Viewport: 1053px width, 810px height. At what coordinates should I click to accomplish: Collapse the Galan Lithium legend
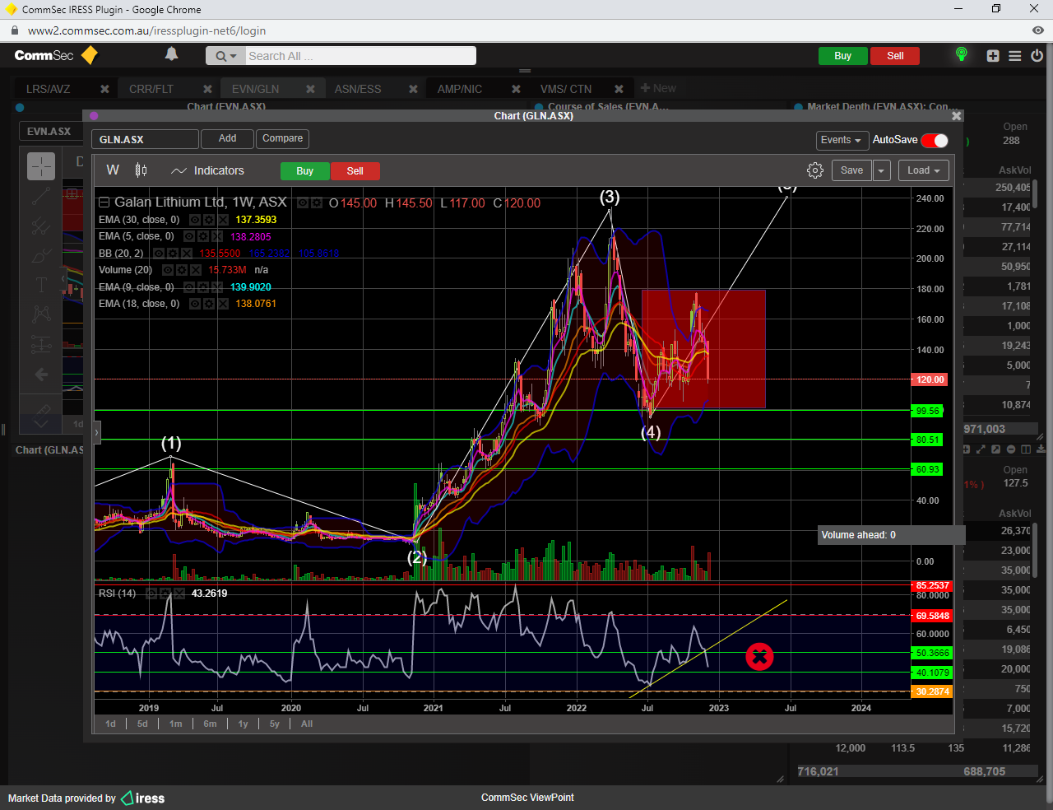click(x=104, y=202)
